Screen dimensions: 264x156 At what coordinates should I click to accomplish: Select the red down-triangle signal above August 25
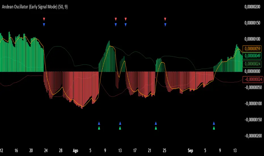pos(165,19)
